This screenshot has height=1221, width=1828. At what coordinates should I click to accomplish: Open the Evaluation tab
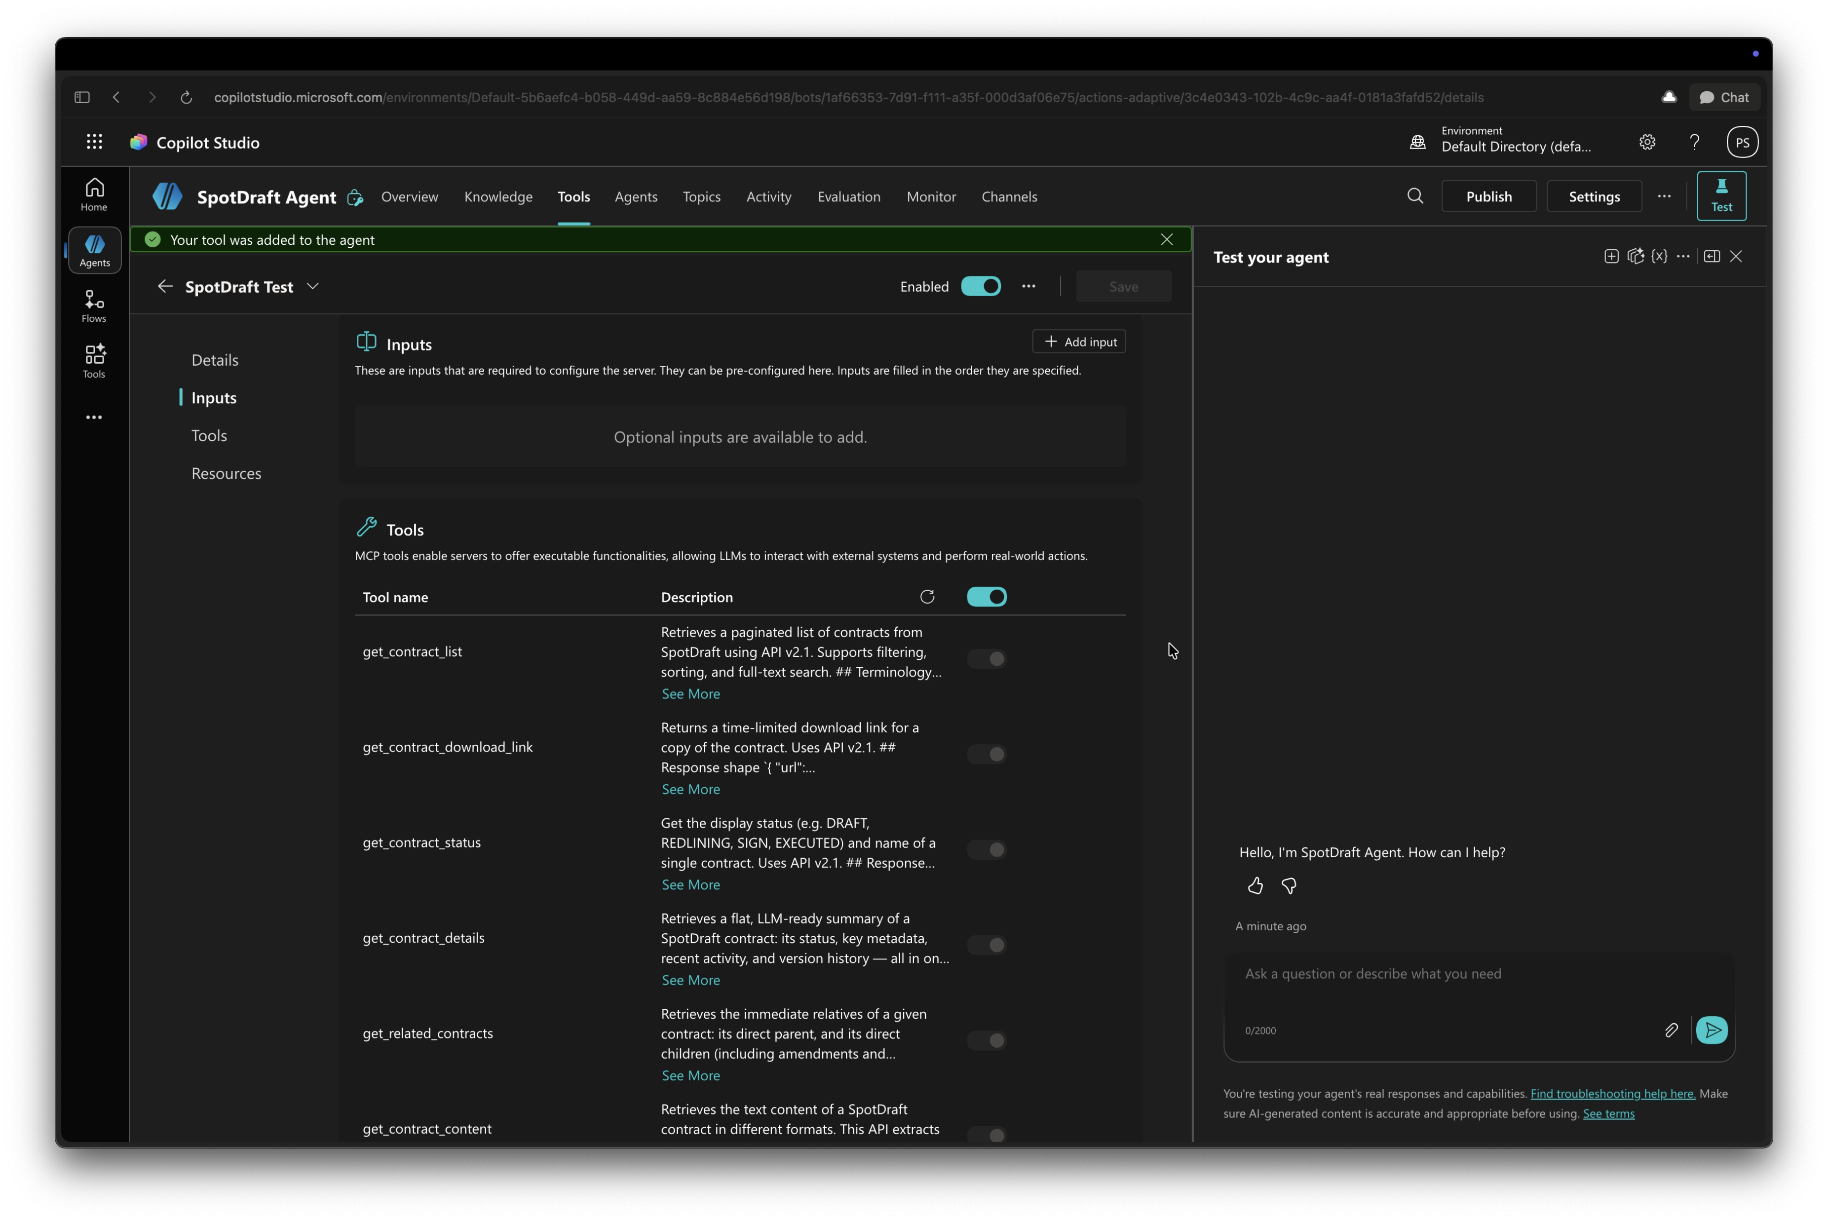[848, 197]
